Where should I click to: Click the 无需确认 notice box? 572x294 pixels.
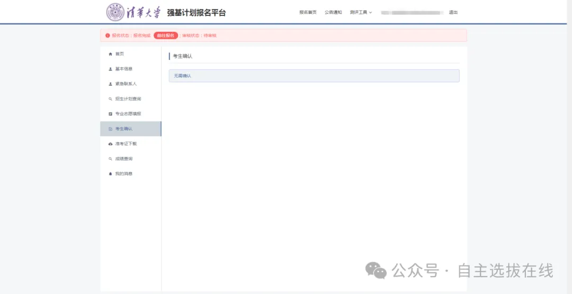click(314, 76)
